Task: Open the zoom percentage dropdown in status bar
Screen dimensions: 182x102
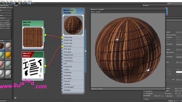Action: [171, 101]
